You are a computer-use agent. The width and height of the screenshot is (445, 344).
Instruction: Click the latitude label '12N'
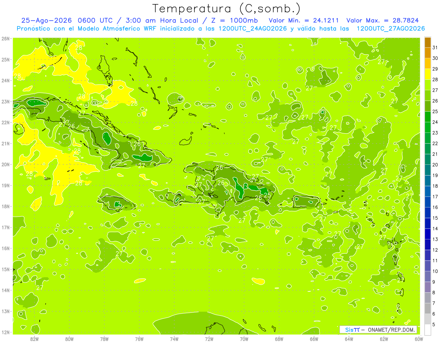(x=6, y=332)
